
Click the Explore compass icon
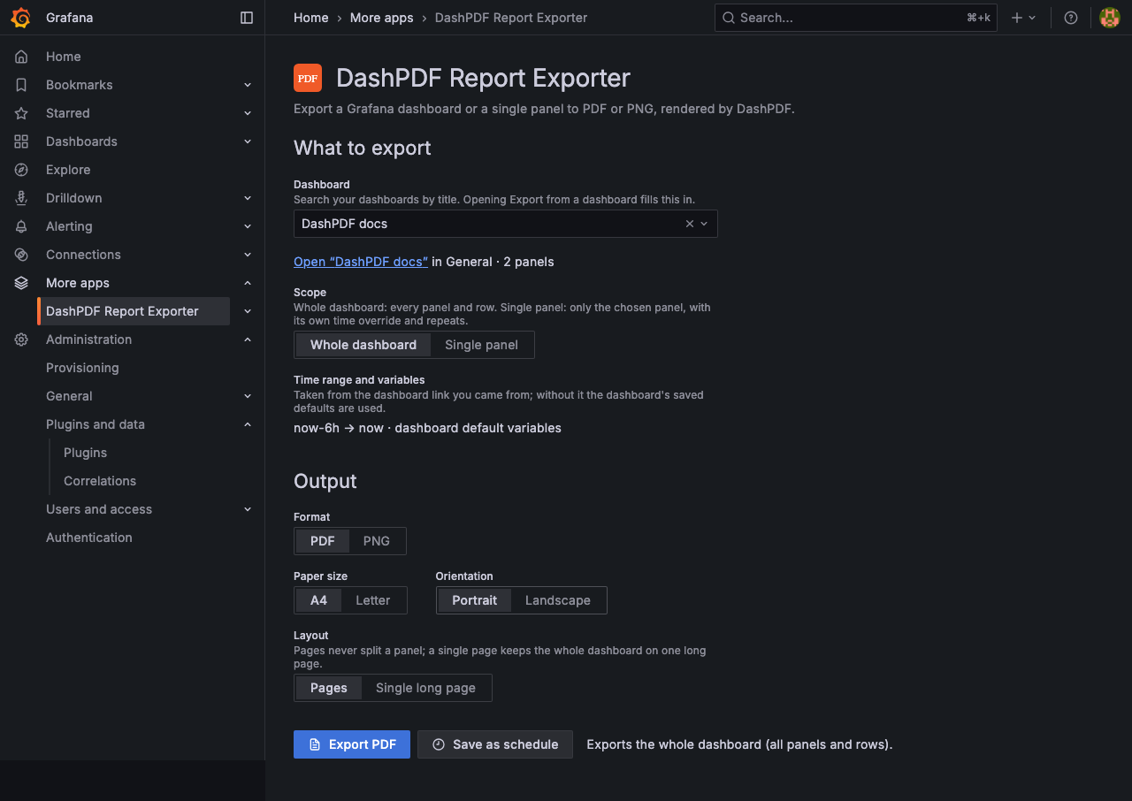click(21, 170)
